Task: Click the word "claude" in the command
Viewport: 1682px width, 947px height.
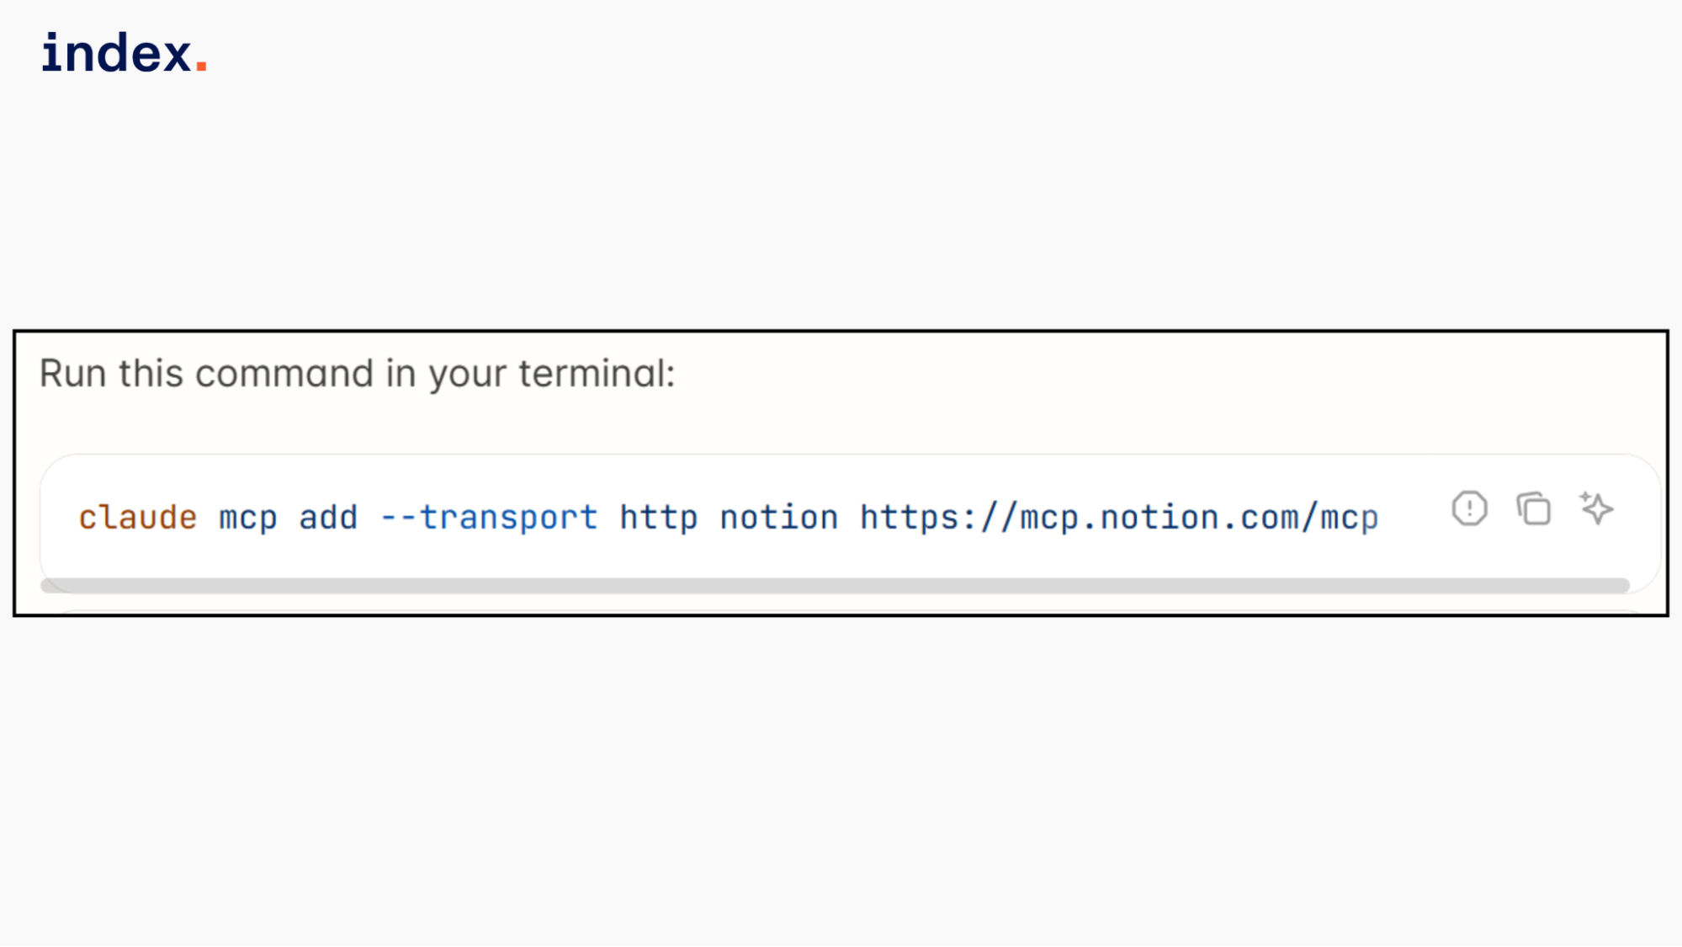Action: pos(138,518)
